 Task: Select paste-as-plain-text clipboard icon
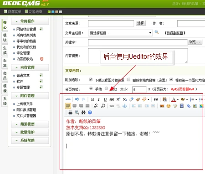pos(164,99)
